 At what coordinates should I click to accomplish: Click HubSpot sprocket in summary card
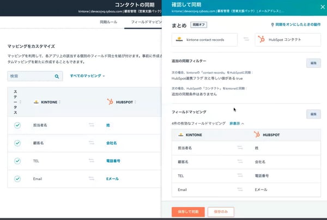[261, 39]
